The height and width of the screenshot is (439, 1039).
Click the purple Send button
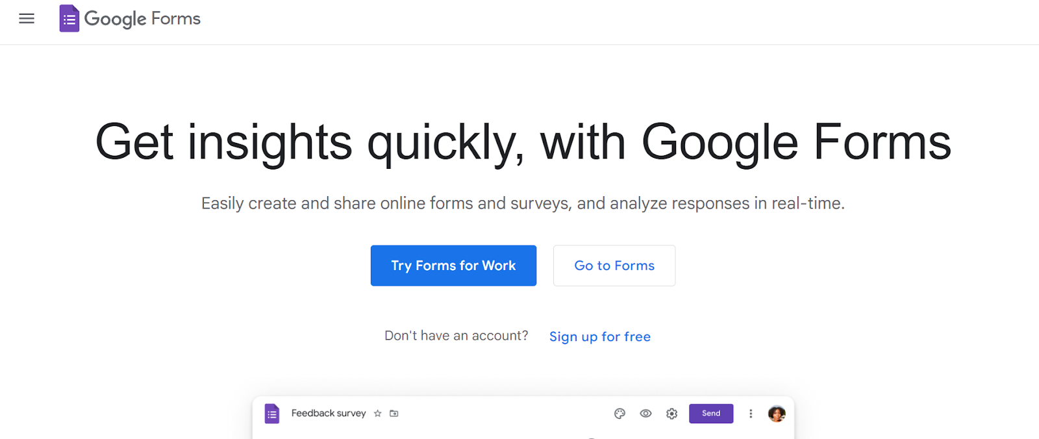click(711, 414)
